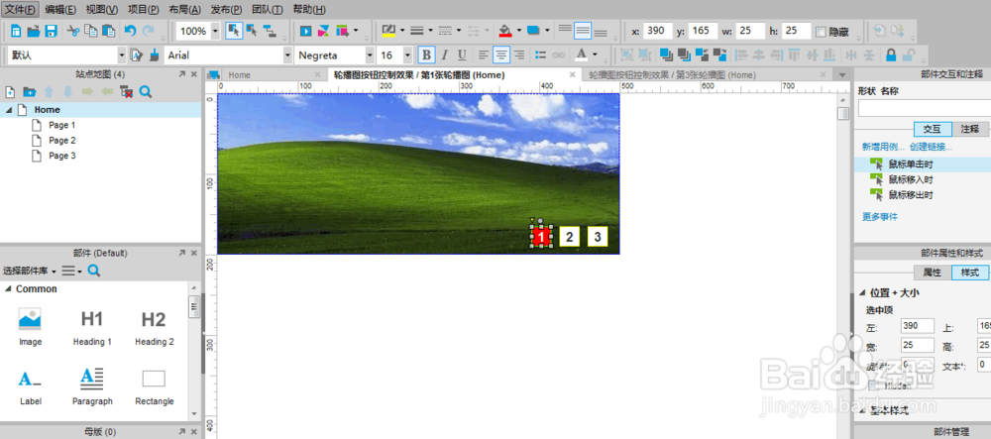Create a new file from toolbar
Screen dimensions: 991x439
[x=16, y=31]
